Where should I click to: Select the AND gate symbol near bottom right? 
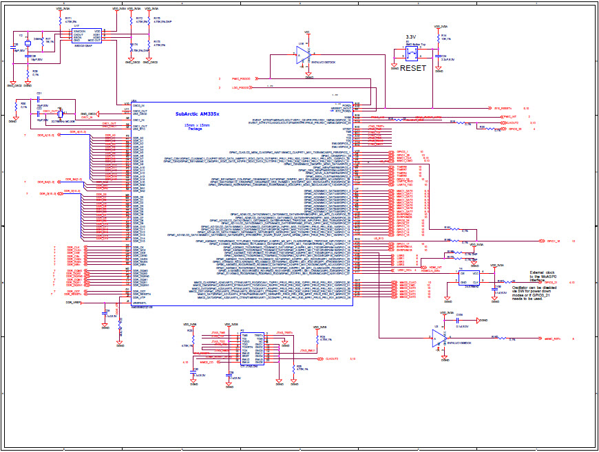click(x=439, y=338)
